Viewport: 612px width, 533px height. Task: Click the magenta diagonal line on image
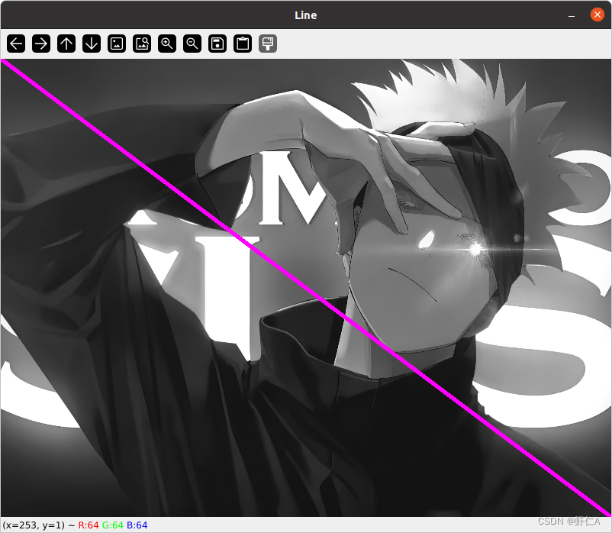[x=305, y=286]
